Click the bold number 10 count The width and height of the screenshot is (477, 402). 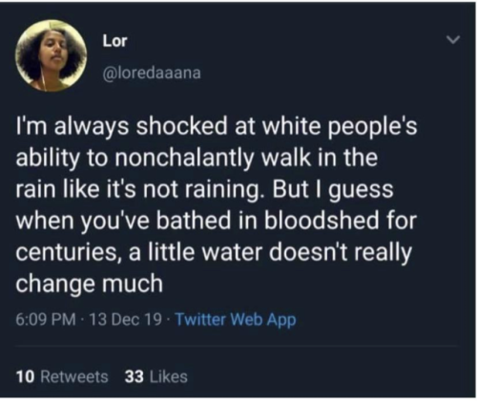tap(26, 376)
